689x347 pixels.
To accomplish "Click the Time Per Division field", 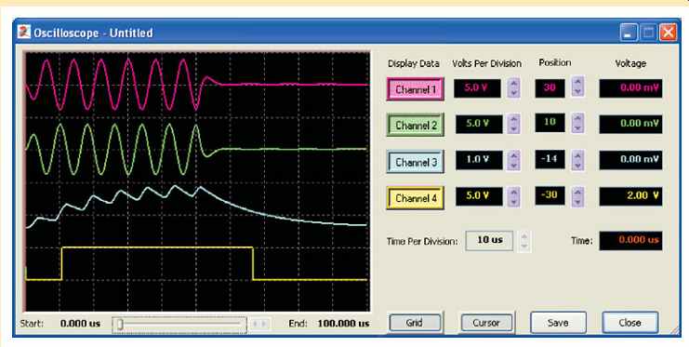I will coord(489,241).
